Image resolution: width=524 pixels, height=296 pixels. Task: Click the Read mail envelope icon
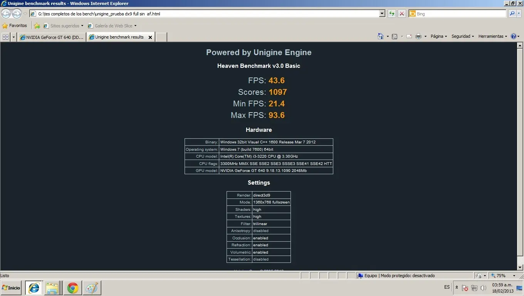(409, 37)
